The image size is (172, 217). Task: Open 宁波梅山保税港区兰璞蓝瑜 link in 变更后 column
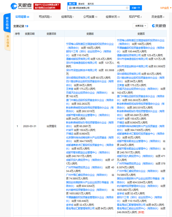coord(141,42)
